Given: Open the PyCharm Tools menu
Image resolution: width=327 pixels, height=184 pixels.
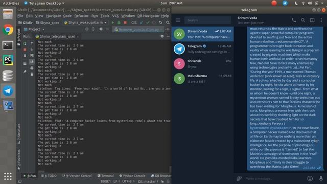Looking at the screenshot, I should click(x=105, y=16).
